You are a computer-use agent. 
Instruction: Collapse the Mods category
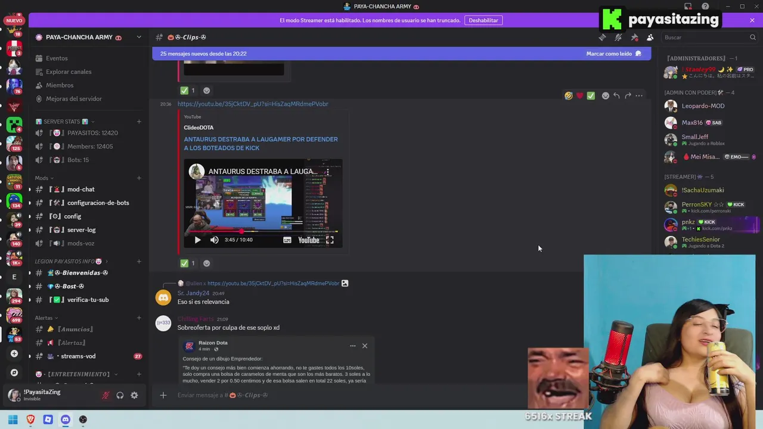[44, 178]
